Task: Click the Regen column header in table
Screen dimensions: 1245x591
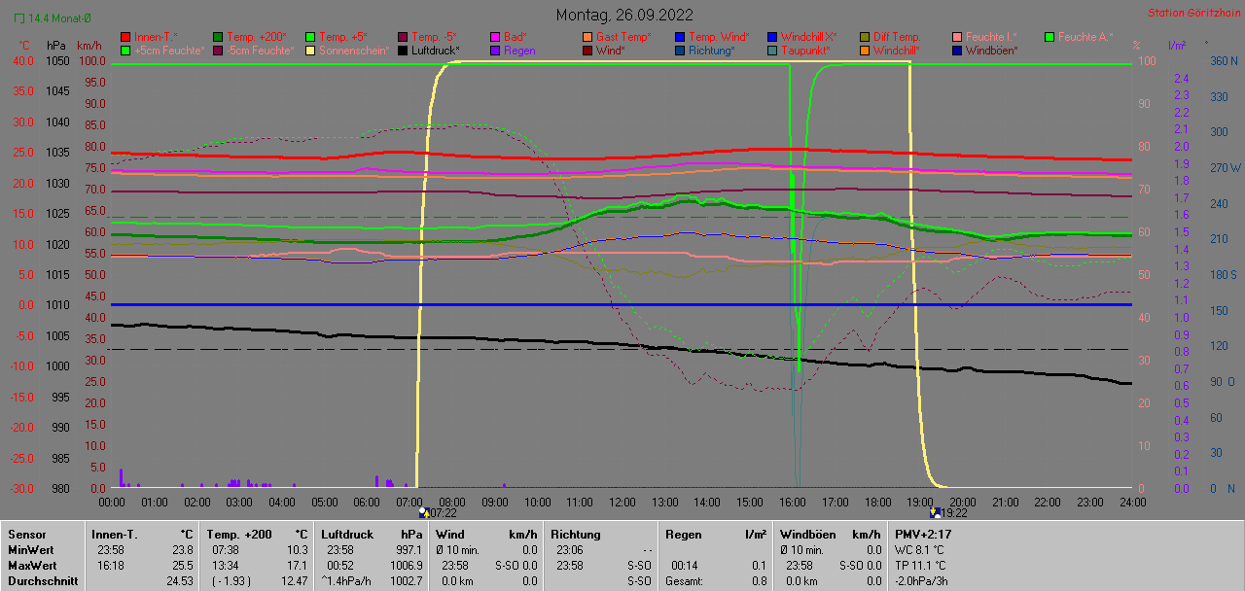Action: point(684,534)
